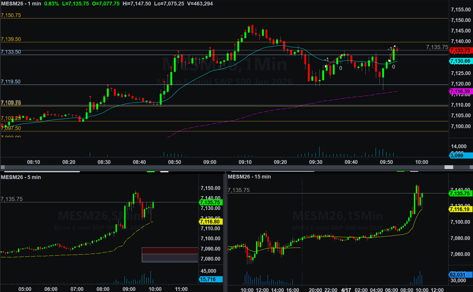Select the 7,139.50 orange level label

[11, 39]
